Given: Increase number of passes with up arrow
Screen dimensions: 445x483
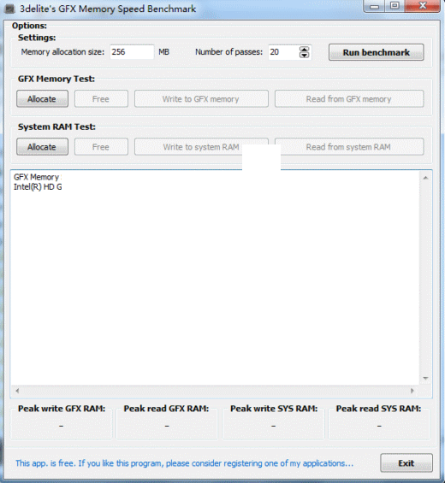Looking at the screenshot, I should point(305,49).
